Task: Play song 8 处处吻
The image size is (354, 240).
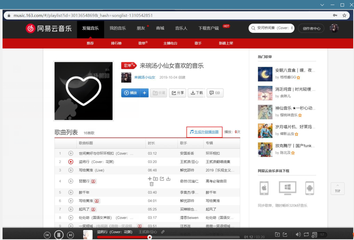Action: click(71, 218)
